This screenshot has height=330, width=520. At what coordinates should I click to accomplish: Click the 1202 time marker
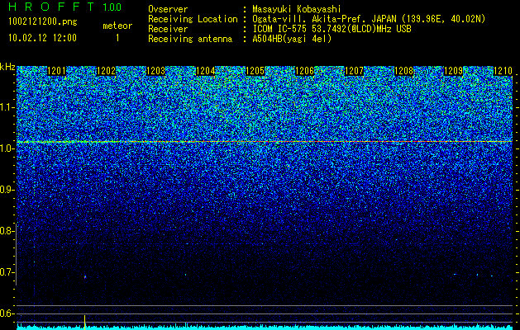[x=106, y=71]
